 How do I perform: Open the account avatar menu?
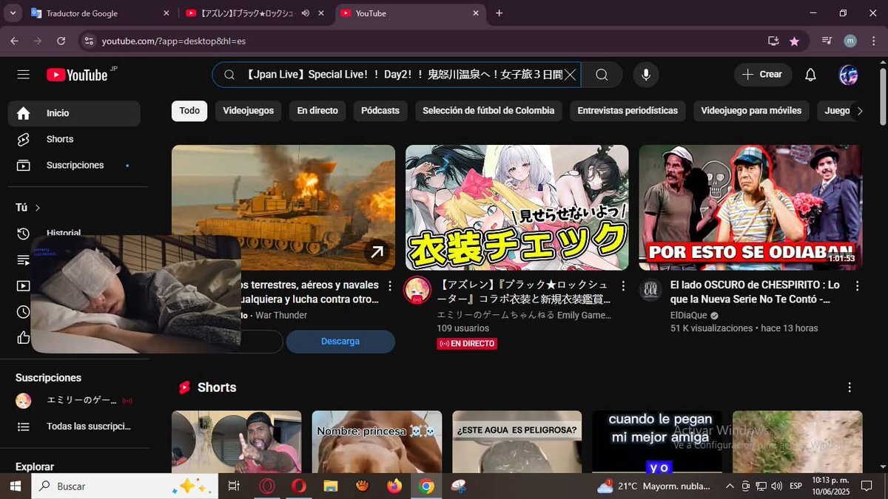point(848,75)
